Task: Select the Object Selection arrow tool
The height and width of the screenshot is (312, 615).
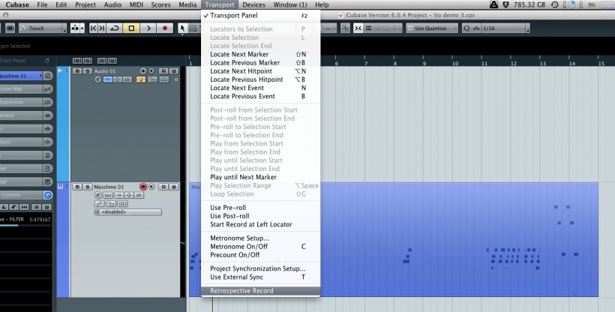Action: pyautogui.click(x=183, y=28)
